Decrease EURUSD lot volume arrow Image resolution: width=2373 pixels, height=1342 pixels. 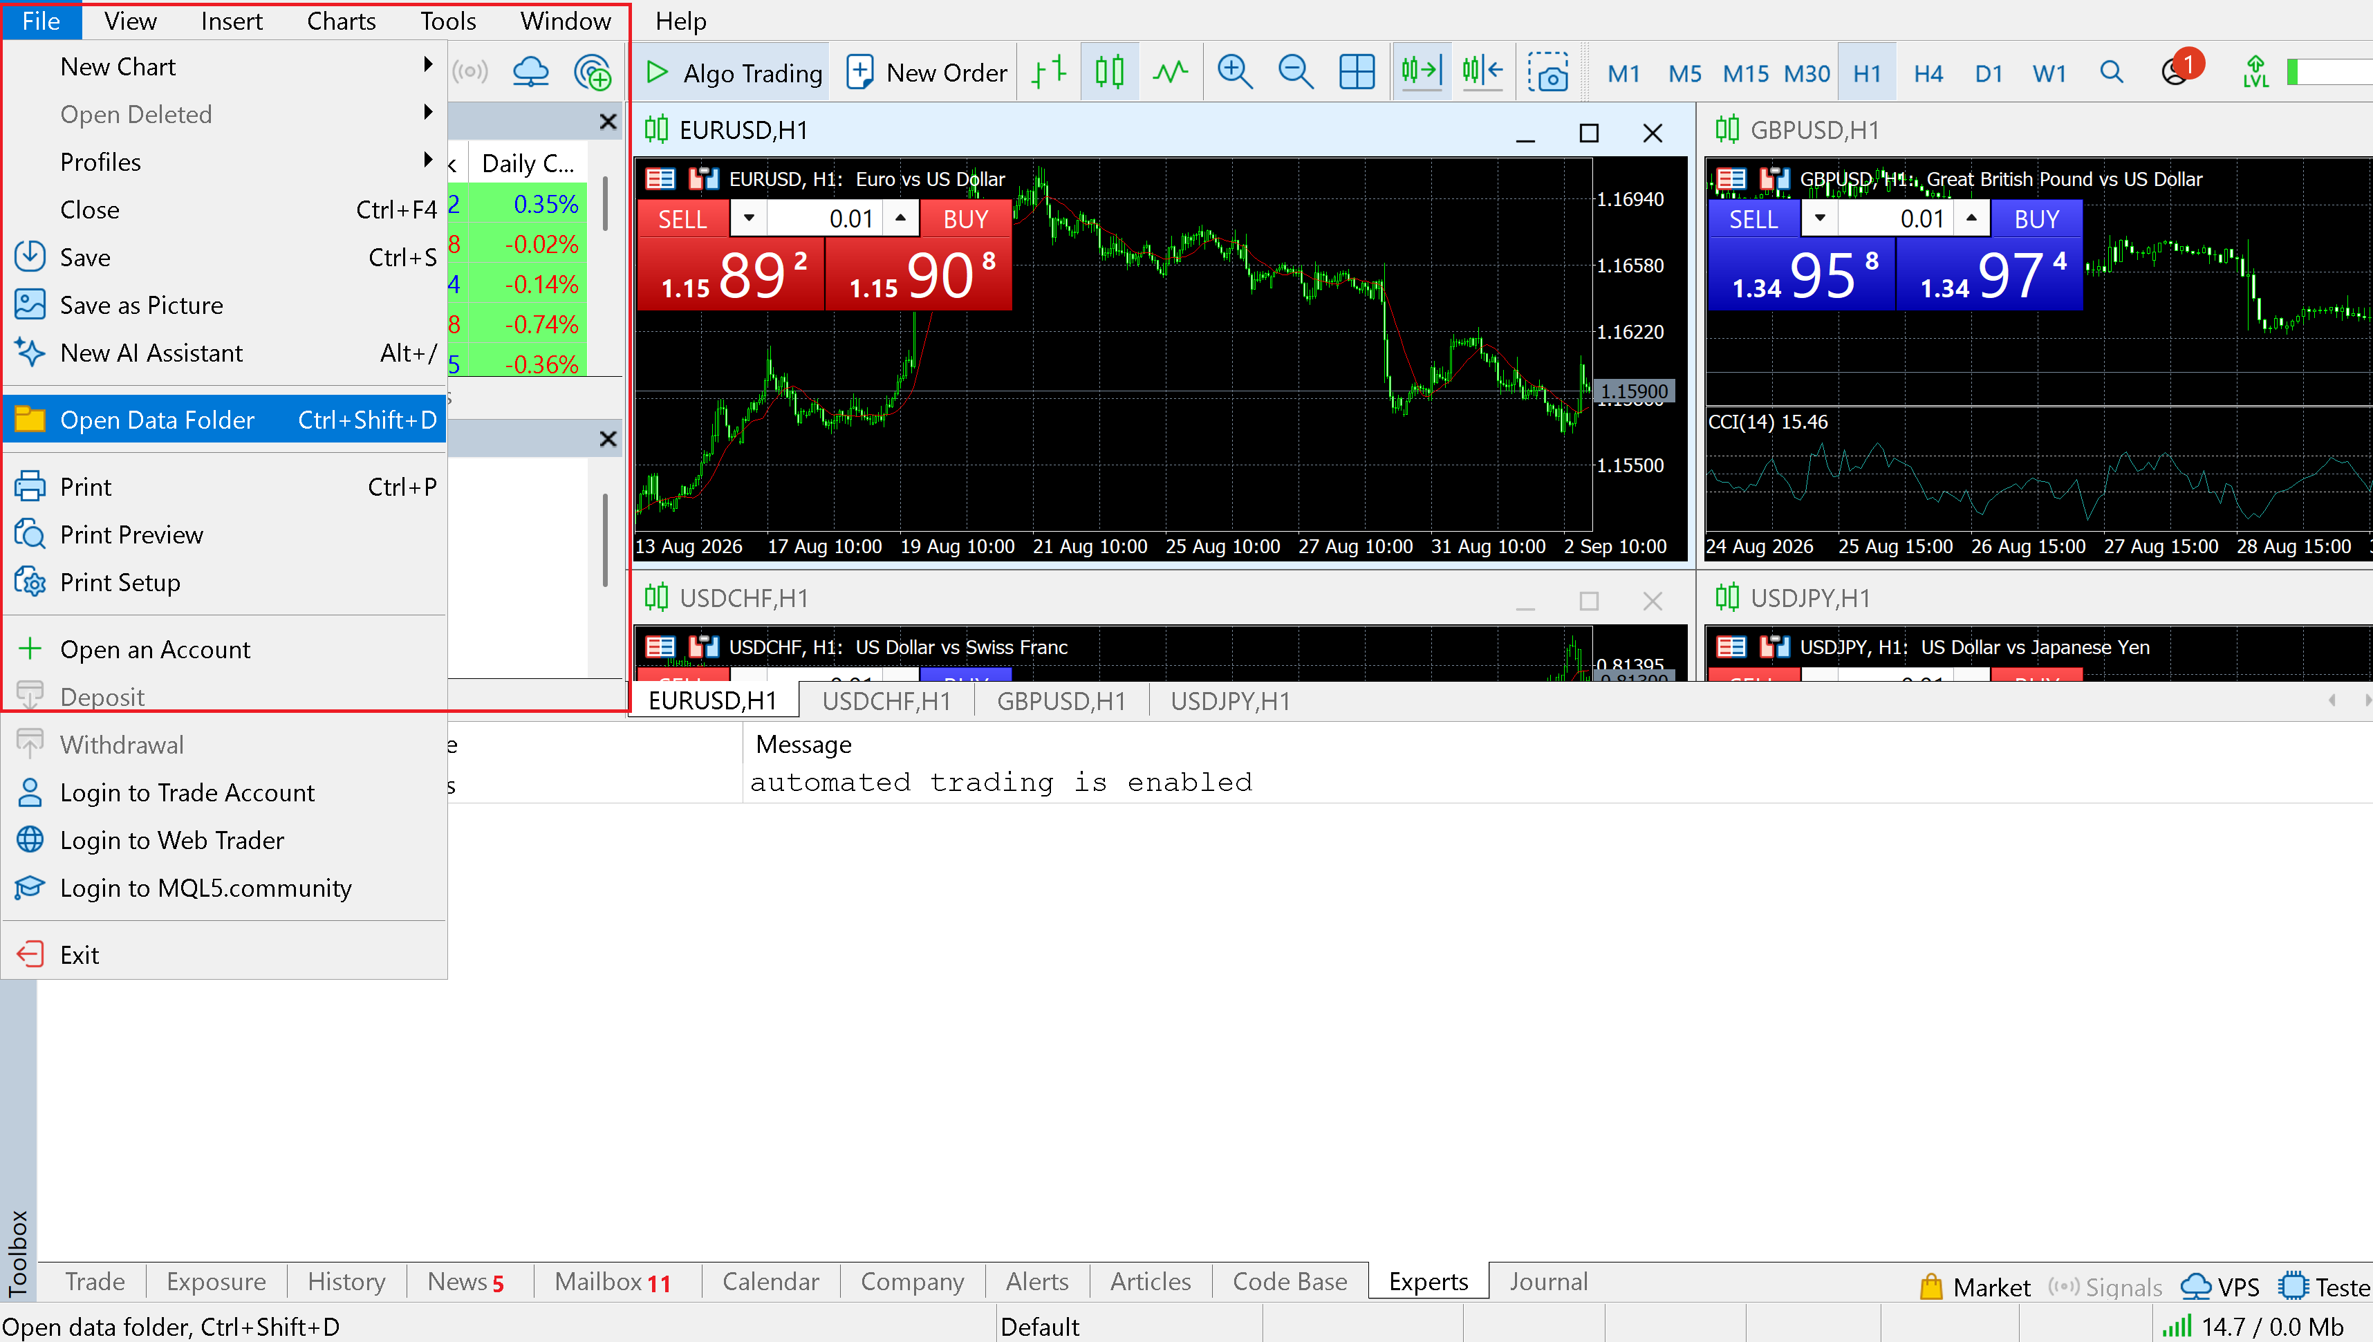(748, 219)
